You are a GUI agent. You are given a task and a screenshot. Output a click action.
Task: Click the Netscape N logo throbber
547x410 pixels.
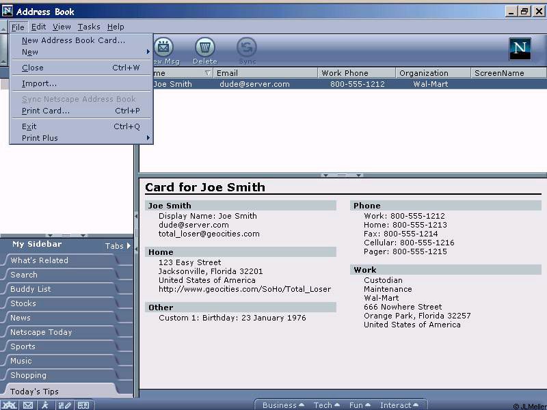pos(520,49)
